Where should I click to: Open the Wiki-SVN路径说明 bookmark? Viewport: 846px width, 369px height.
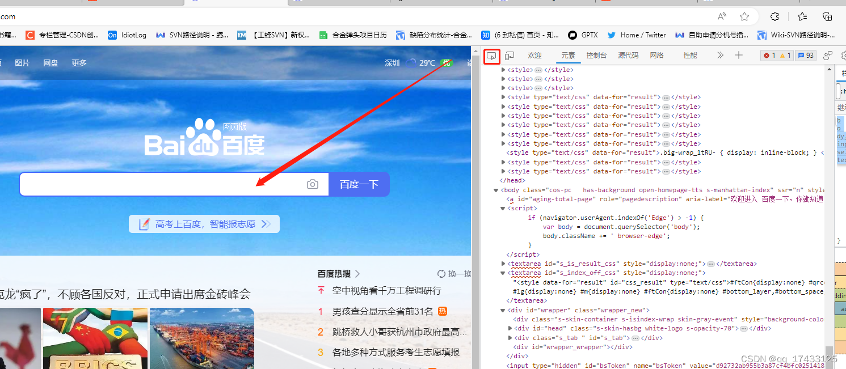(796, 35)
